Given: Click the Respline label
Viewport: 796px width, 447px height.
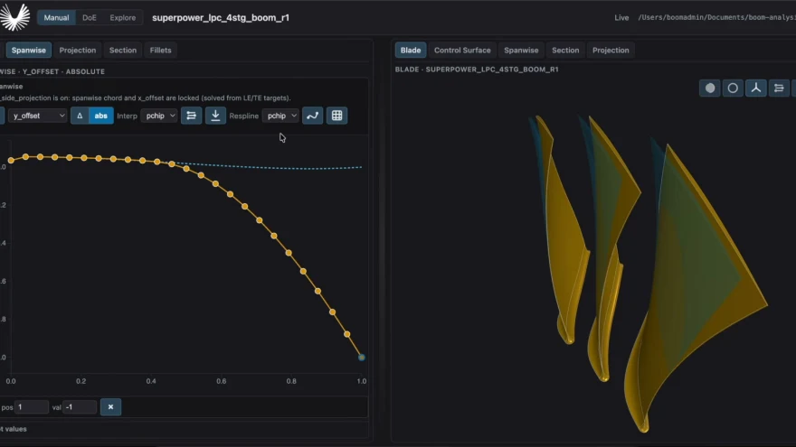Looking at the screenshot, I should 243,116.
